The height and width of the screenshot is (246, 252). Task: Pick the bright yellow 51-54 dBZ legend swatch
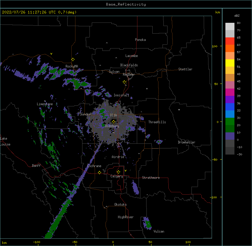click(230, 63)
